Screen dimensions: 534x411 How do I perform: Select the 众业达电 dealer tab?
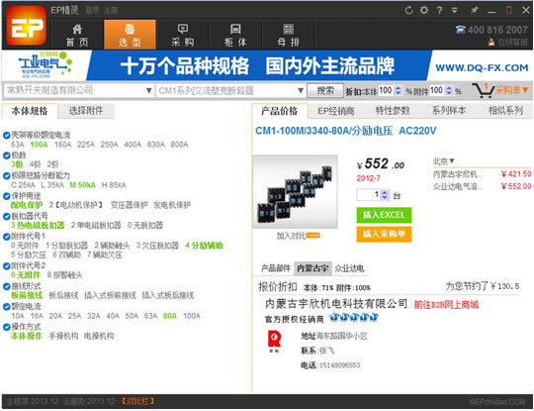[349, 268]
